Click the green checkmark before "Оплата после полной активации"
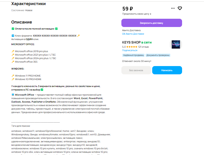This screenshot has height=155, width=204. pos(13,29)
